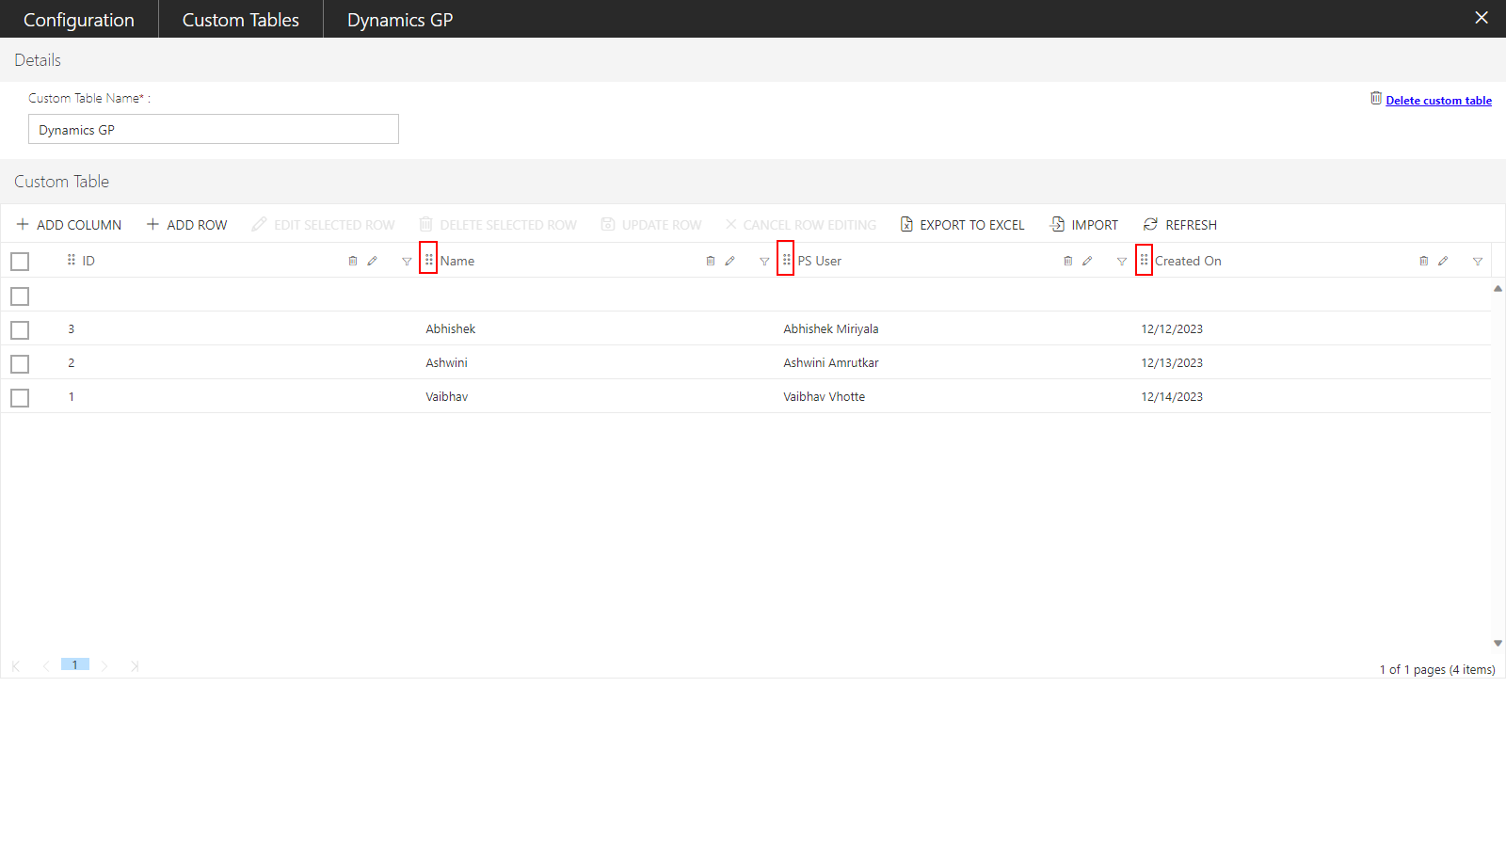Select the Dynamics GP tab

pyautogui.click(x=400, y=20)
